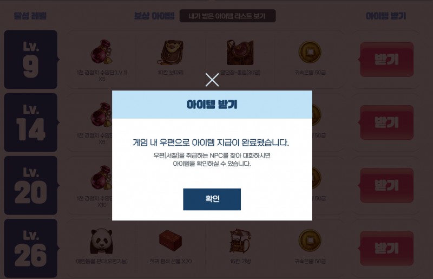This screenshot has height=279, width=433.
Task: Select the panda pet icon
Action: coord(102,241)
